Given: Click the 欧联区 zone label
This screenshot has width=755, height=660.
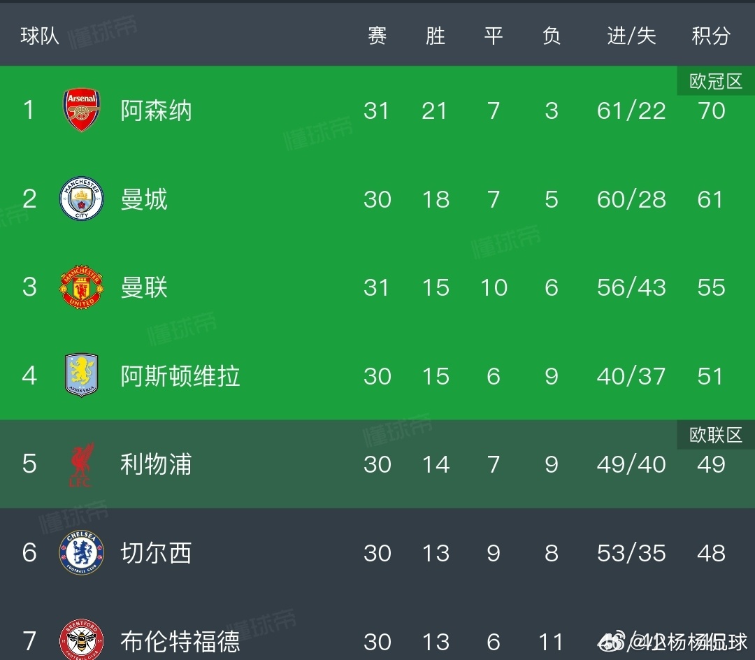Looking at the screenshot, I should coord(715,435).
